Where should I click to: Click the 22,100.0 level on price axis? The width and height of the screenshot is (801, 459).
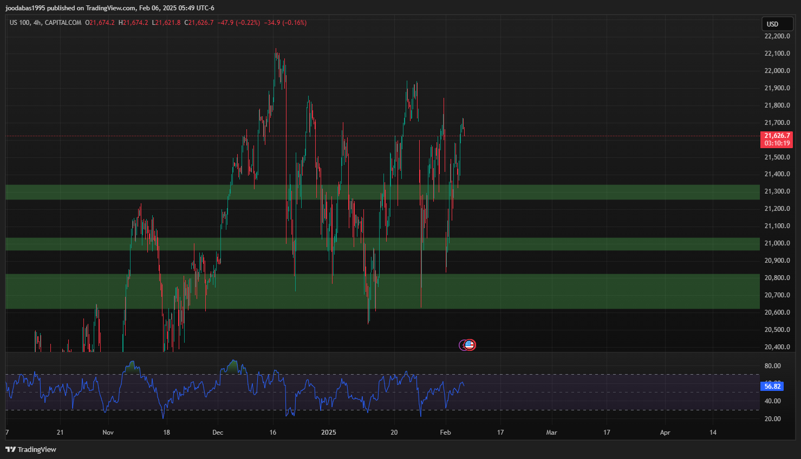777,54
